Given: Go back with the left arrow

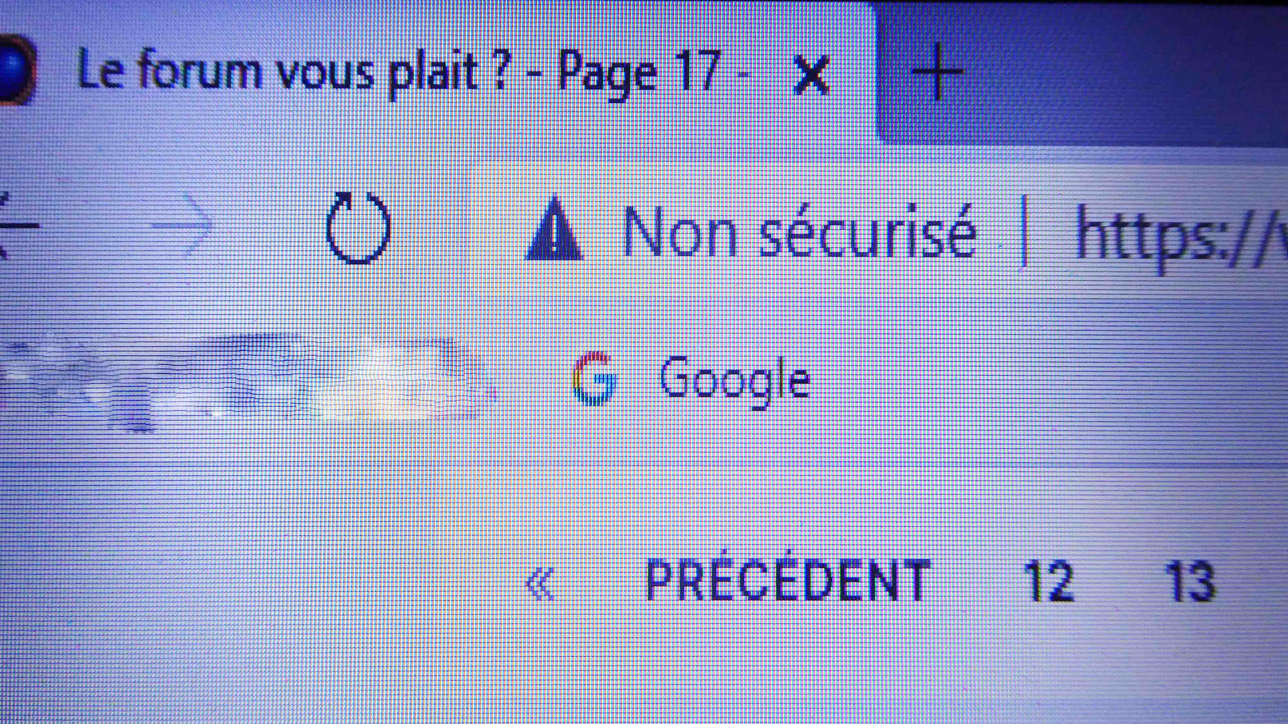Looking at the screenshot, I should tap(19, 226).
